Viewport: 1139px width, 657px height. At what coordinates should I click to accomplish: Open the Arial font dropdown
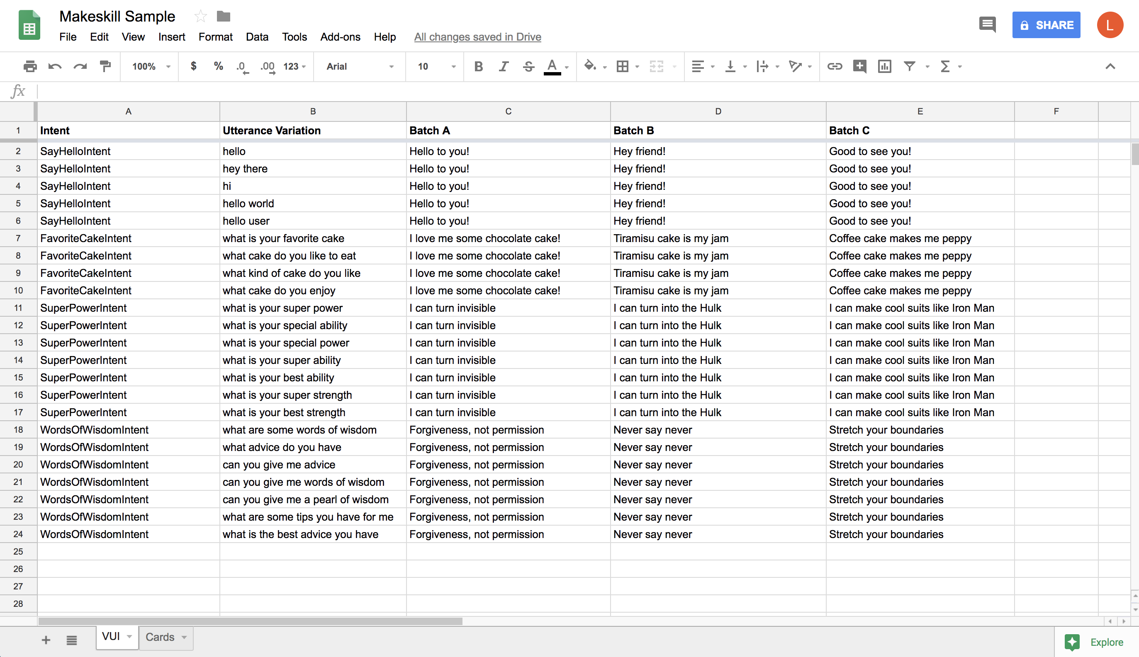(x=359, y=66)
